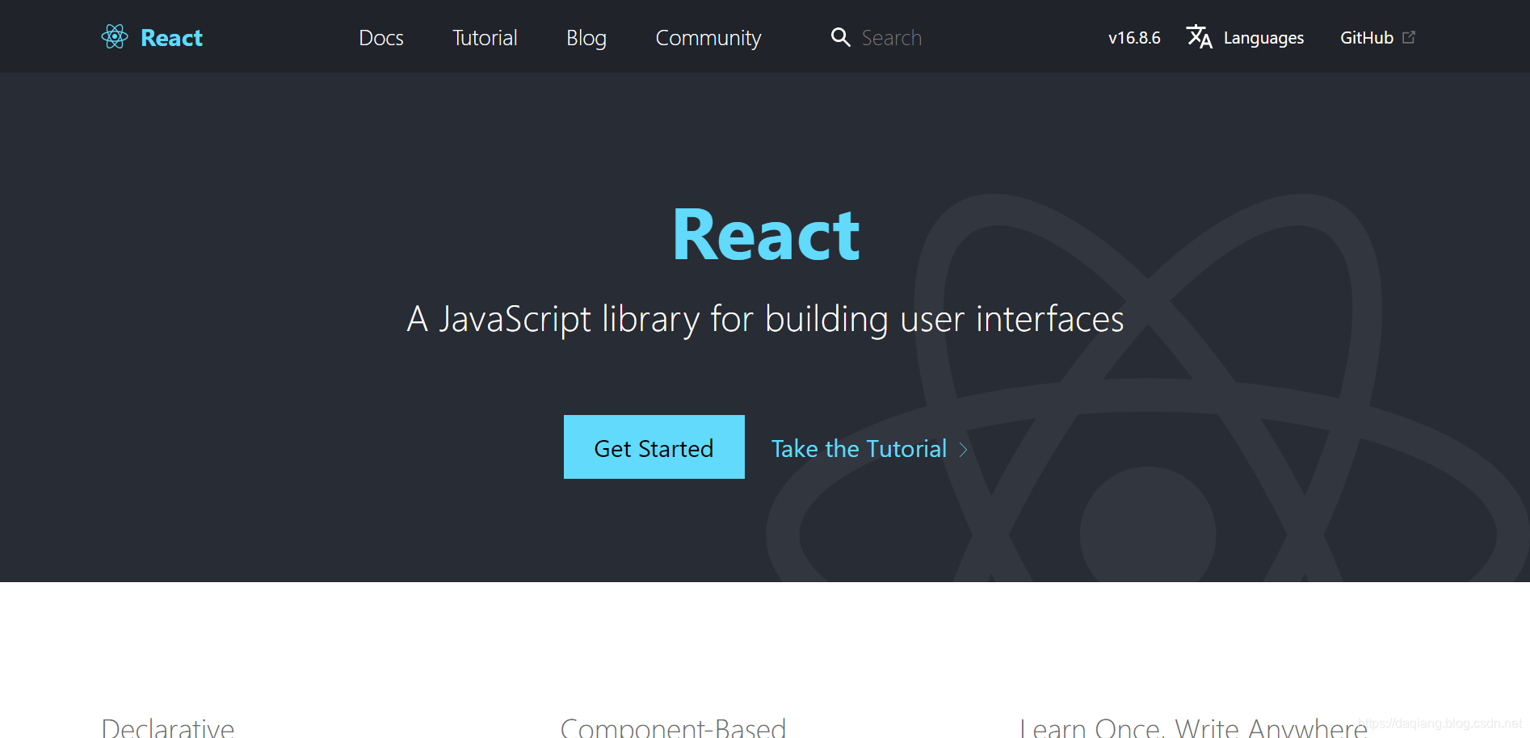Open the Community nav item

708,38
